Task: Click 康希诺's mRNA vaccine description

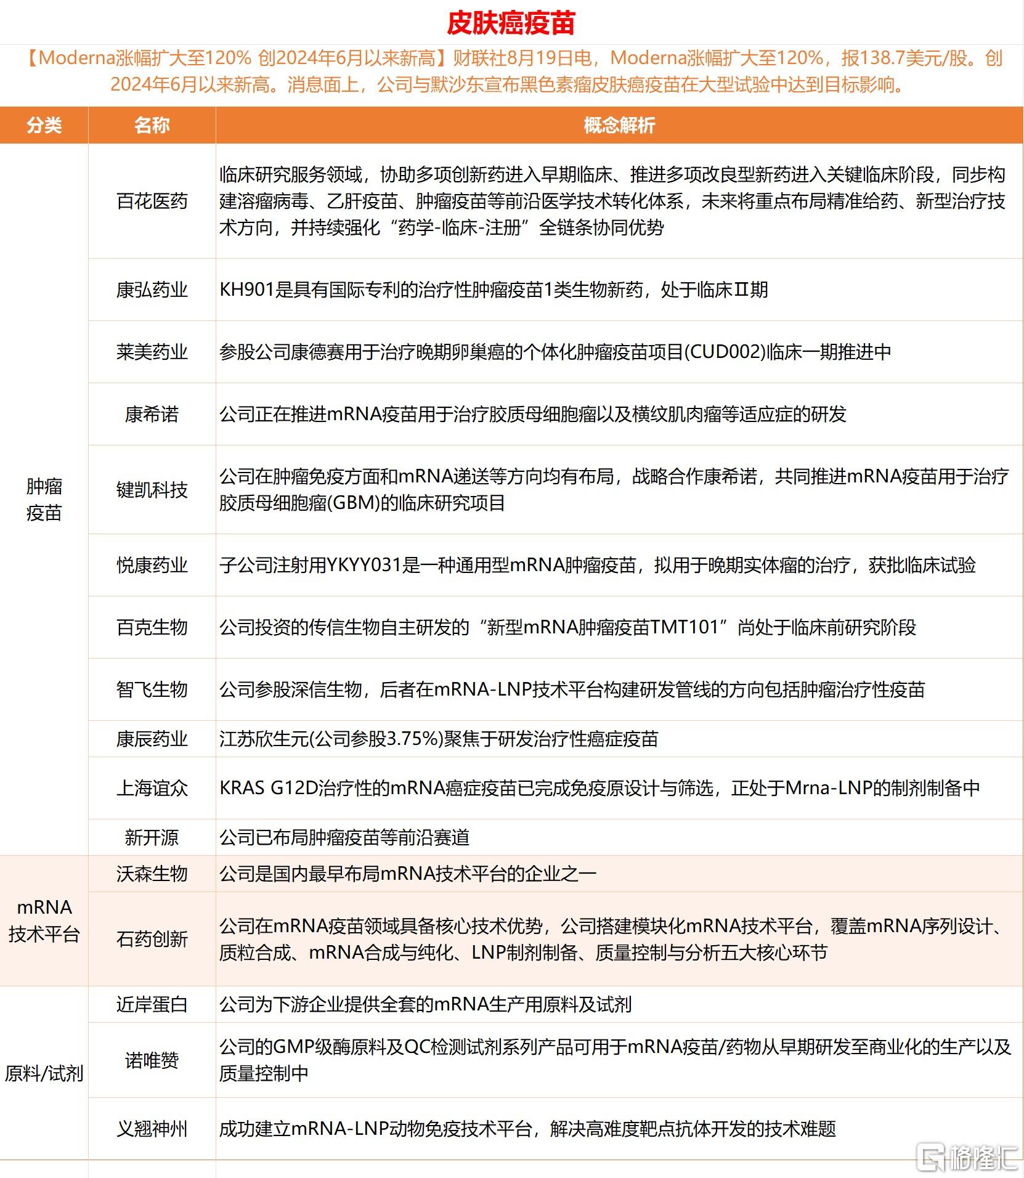Action: tap(533, 414)
